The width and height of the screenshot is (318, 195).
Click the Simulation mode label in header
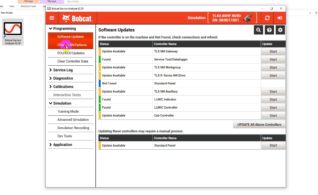(197, 18)
